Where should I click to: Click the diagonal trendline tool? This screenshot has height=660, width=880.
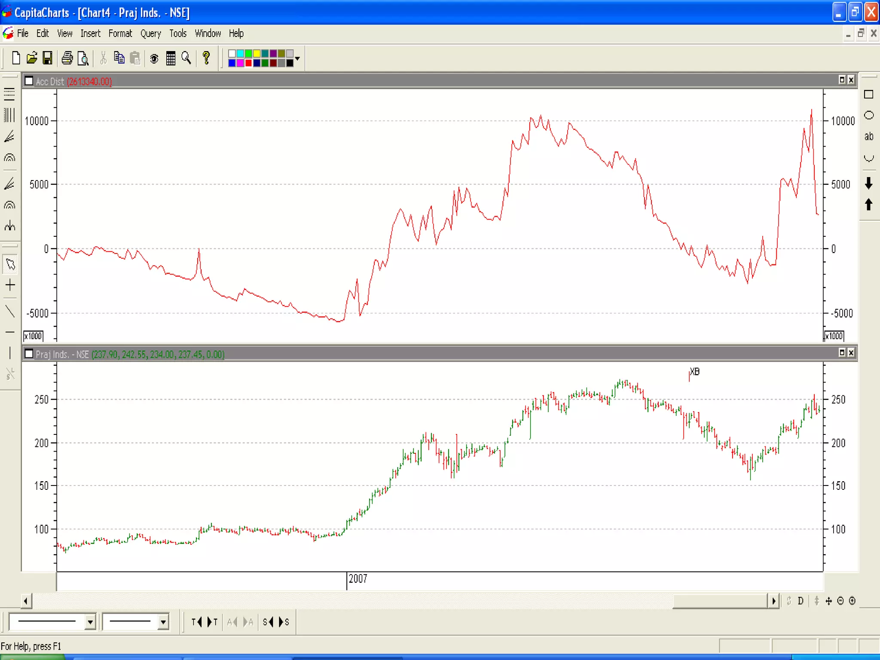tap(10, 311)
